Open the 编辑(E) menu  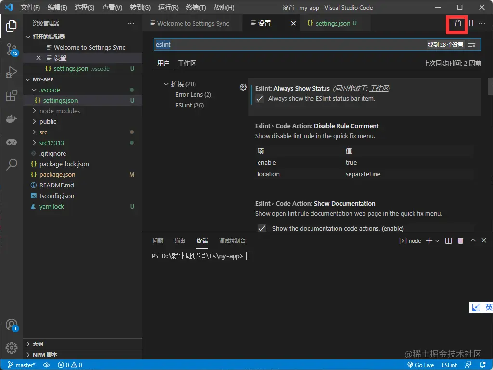tap(57, 8)
